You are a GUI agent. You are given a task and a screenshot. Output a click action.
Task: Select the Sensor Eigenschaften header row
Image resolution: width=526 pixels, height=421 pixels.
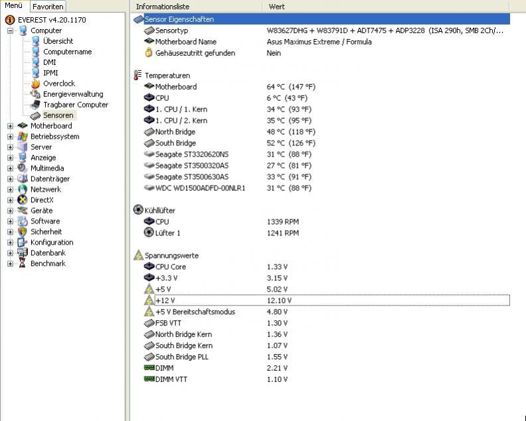click(x=321, y=19)
